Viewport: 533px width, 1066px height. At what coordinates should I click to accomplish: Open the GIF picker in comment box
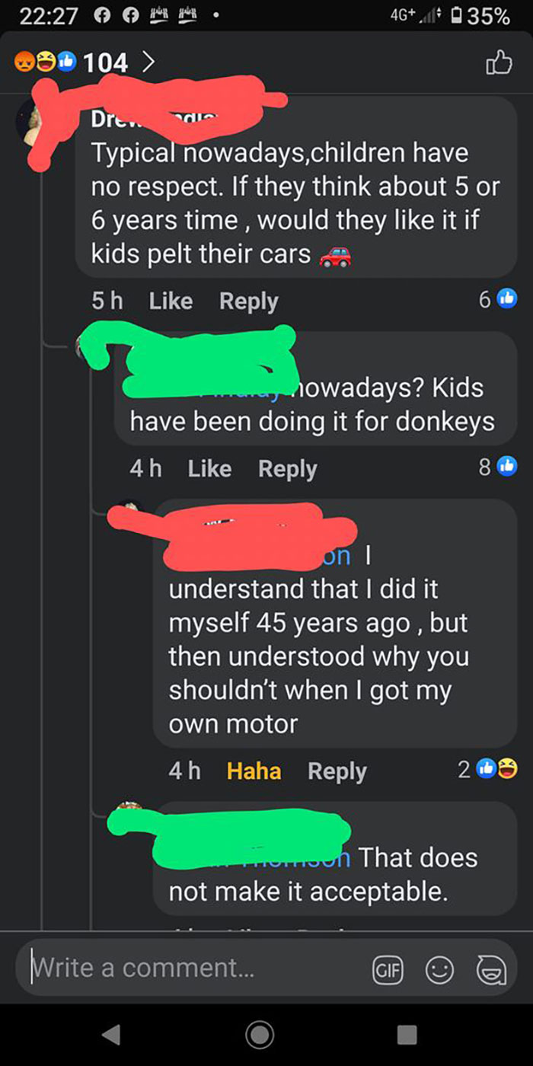tap(385, 969)
